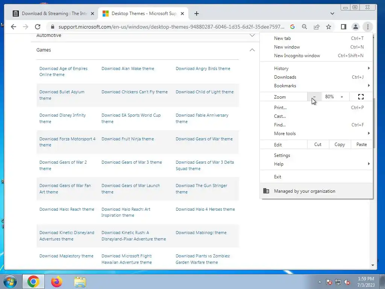The width and height of the screenshot is (385, 289).
Task: Click the Google icon in address bar
Action: pyautogui.click(x=293, y=27)
